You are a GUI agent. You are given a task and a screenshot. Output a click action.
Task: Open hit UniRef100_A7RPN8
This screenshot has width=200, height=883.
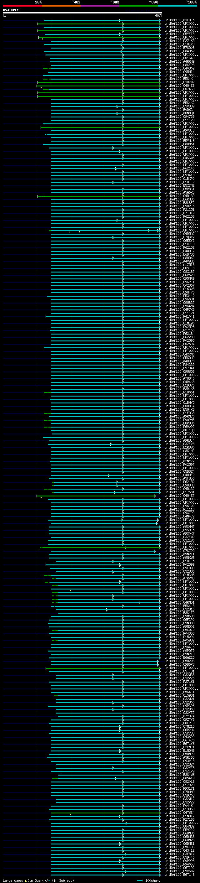point(179,579)
